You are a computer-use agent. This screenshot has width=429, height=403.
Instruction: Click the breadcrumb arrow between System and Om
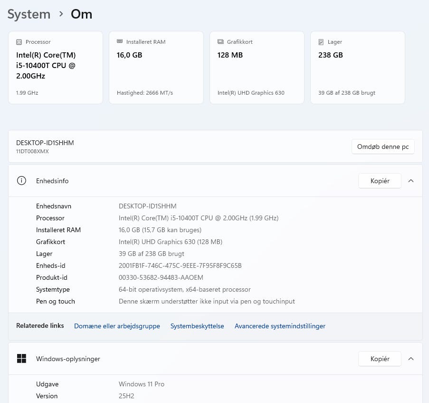point(61,14)
